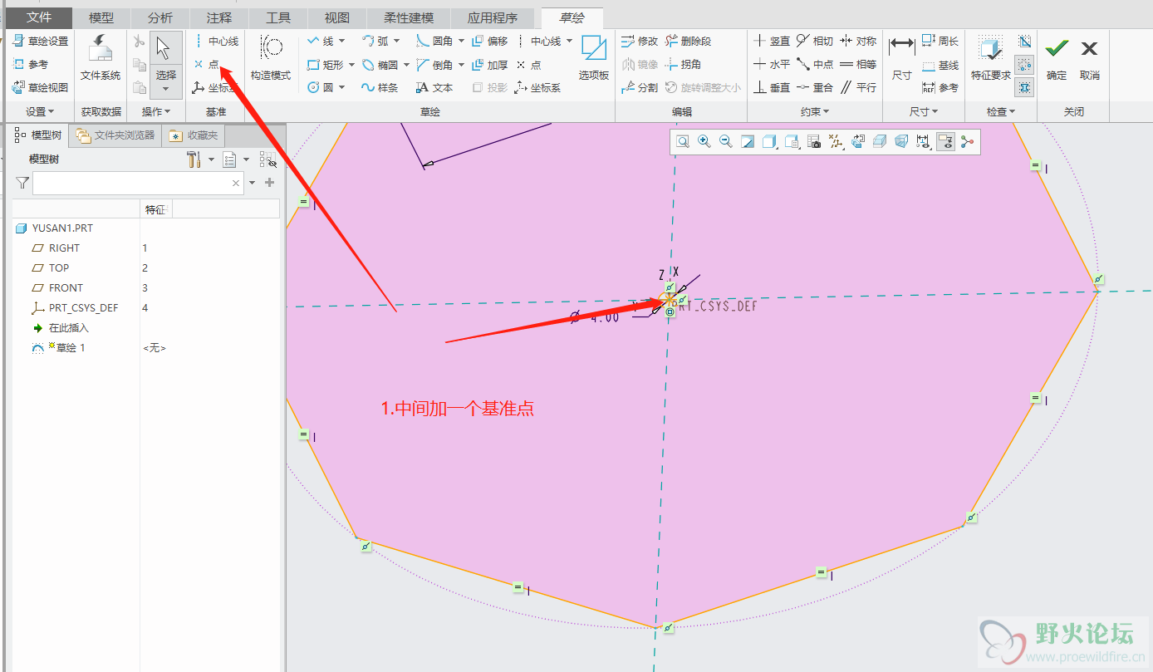The image size is (1153, 672).
Task: Select the 分割 divide tool
Action: pos(640,87)
